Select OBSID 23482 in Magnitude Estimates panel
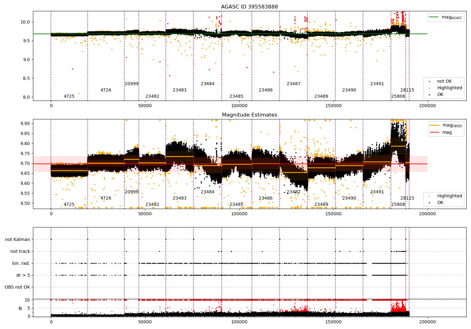 pos(152,204)
